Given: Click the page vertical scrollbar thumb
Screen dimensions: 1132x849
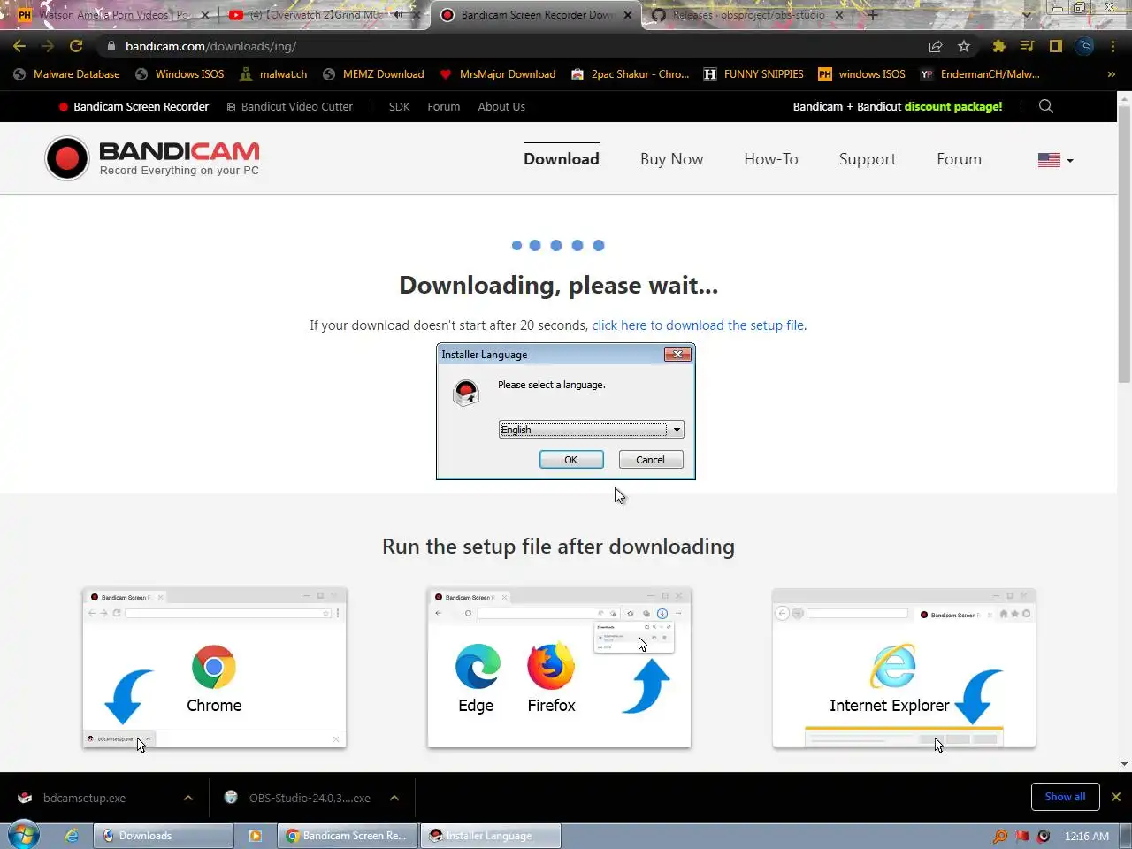Looking at the screenshot, I should tap(1124, 243).
